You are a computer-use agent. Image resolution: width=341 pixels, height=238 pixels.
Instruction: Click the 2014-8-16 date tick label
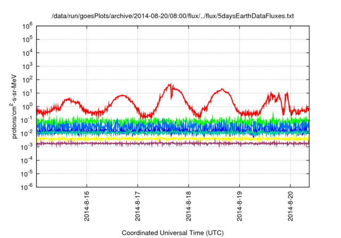click(86, 206)
